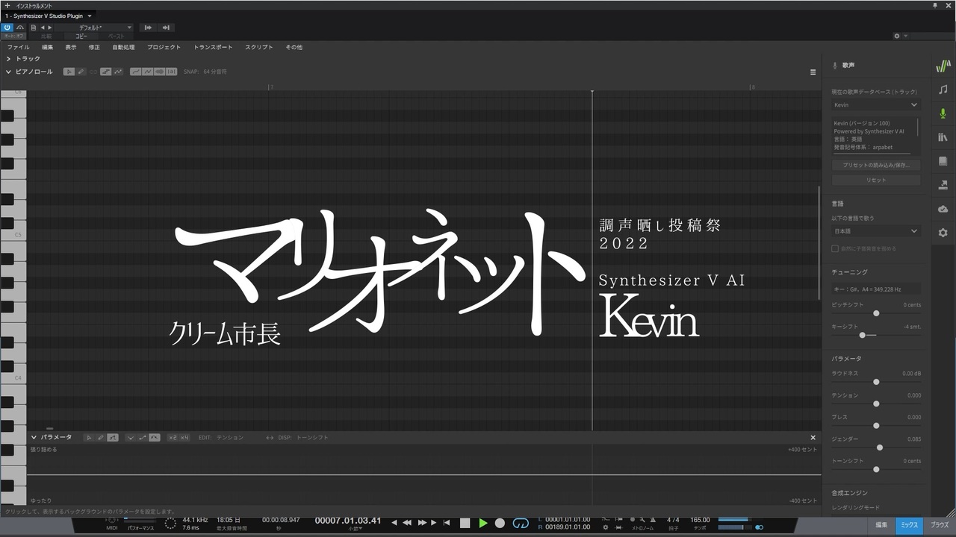Toggle the x2 zoom button in parameter panel
The image size is (956, 537).
(173, 438)
